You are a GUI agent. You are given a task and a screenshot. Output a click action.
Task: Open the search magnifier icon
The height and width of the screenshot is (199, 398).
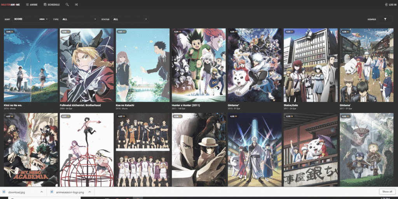pos(67,5)
